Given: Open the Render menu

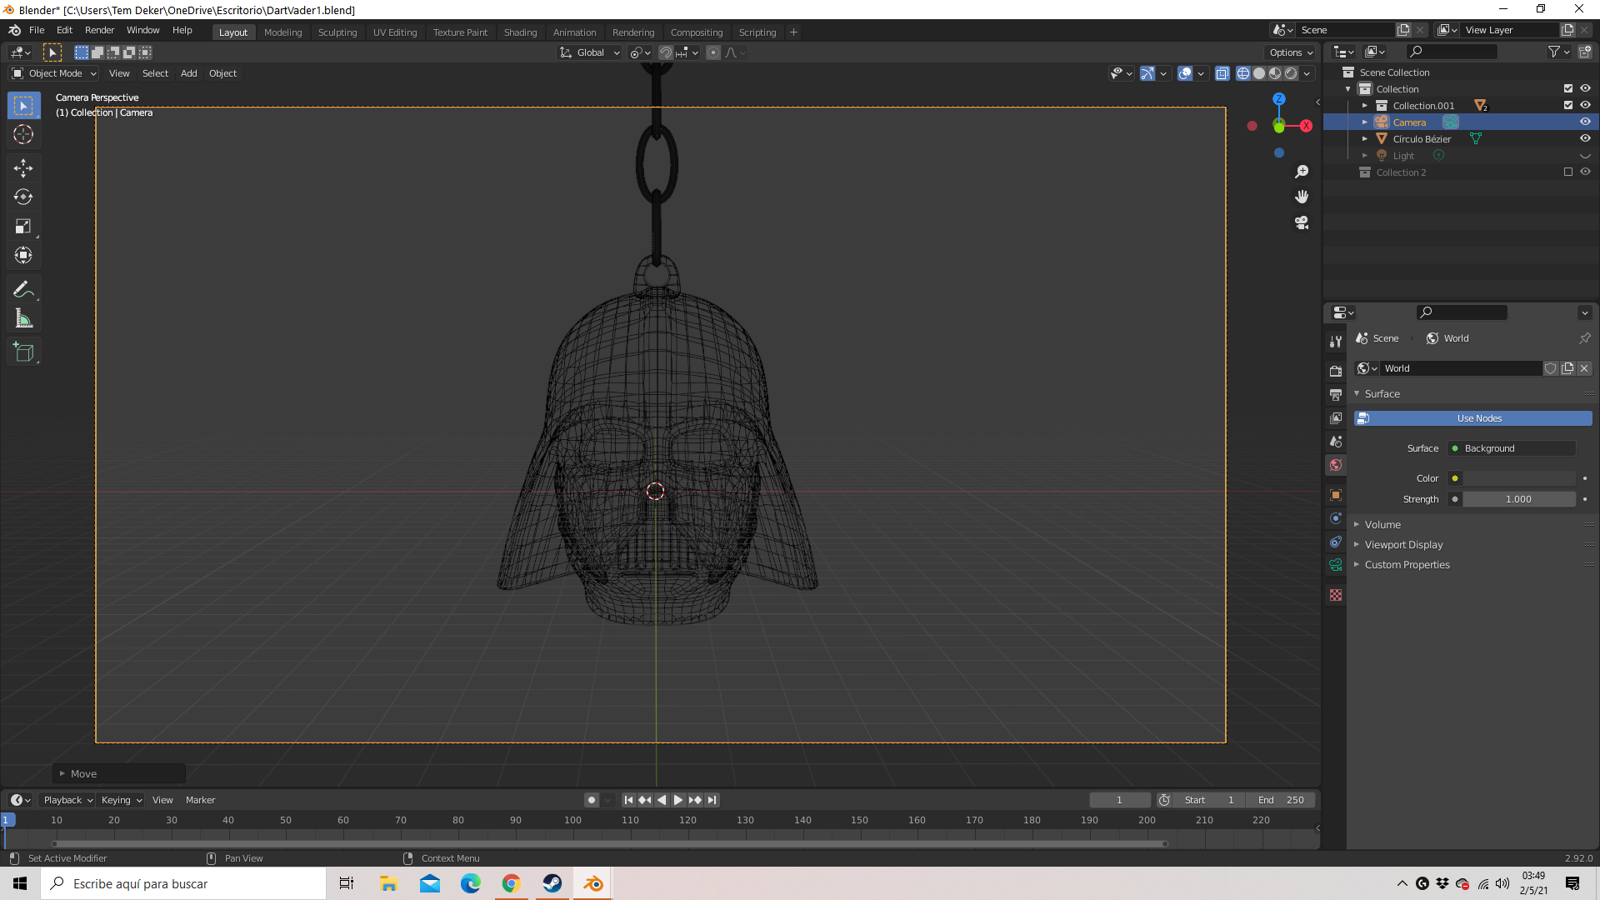Looking at the screenshot, I should pyautogui.click(x=99, y=30).
